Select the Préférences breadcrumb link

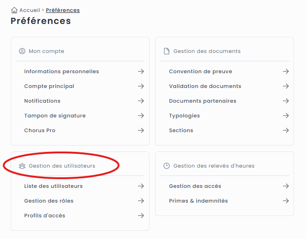[63, 10]
